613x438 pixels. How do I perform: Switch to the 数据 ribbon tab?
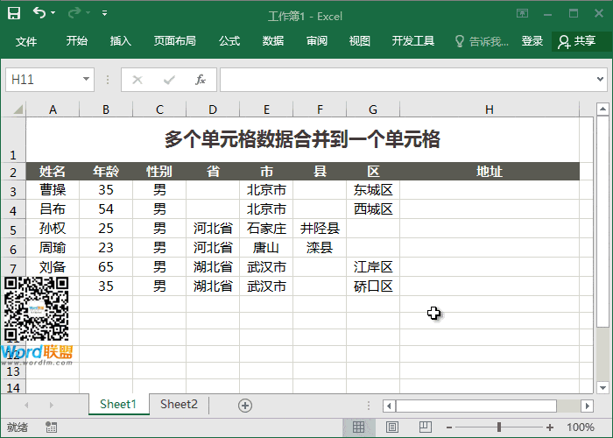point(273,40)
